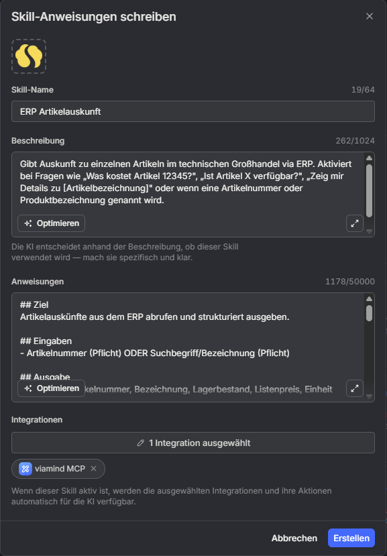The height and width of the screenshot is (556, 387).
Task: Click the up arrow of Anweisungen scrollbar
Action: [370, 298]
